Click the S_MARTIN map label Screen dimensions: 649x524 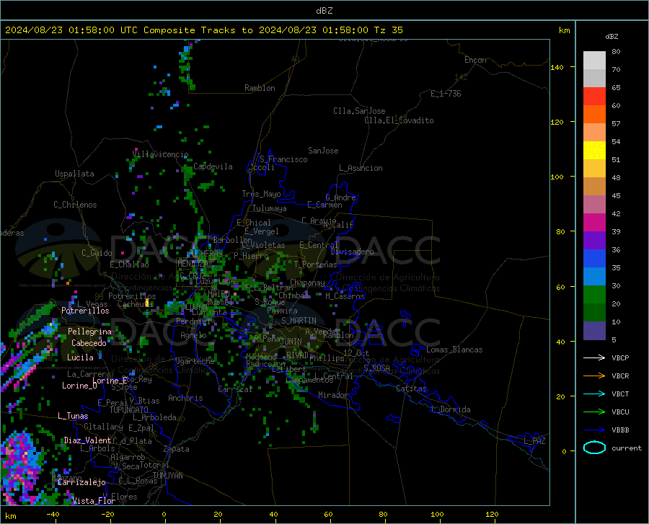point(299,321)
